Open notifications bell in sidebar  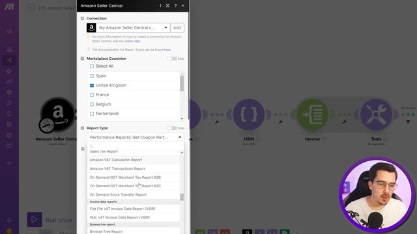[x=9, y=220]
